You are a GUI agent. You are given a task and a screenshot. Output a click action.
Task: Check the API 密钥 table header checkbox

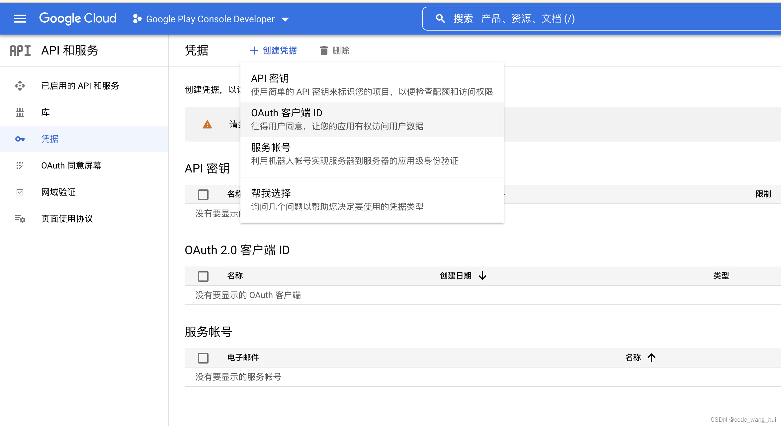coord(203,194)
